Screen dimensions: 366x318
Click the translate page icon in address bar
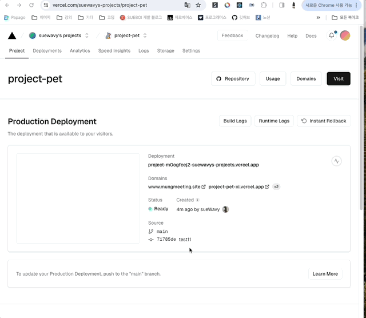point(187,5)
